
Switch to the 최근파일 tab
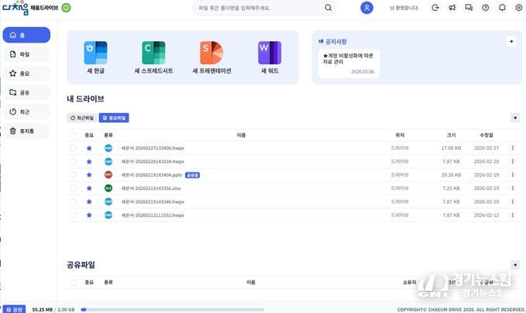coord(82,117)
